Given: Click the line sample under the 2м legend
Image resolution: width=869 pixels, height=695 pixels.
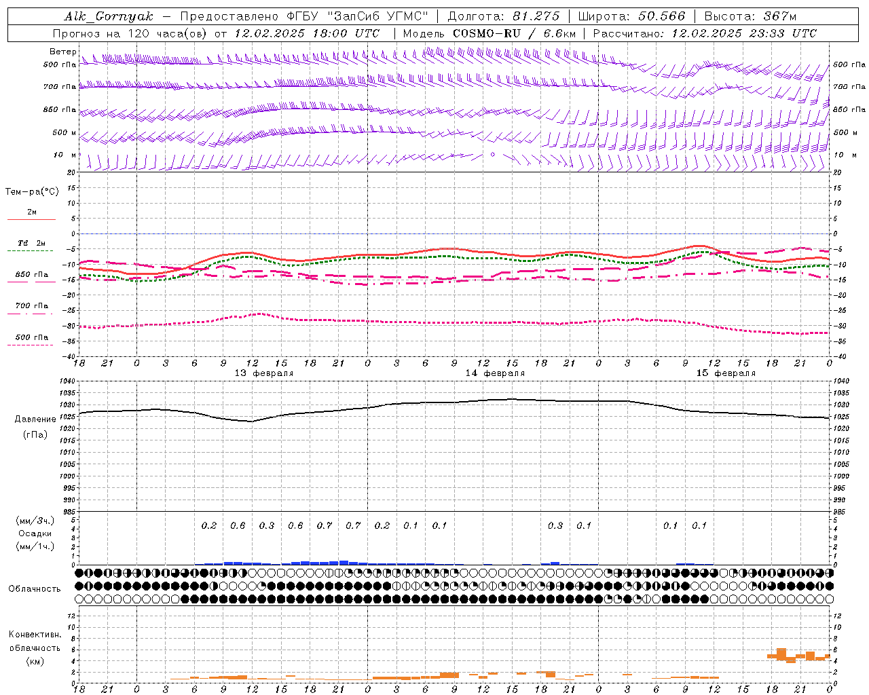Looking at the screenshot, I should tap(31, 219).
